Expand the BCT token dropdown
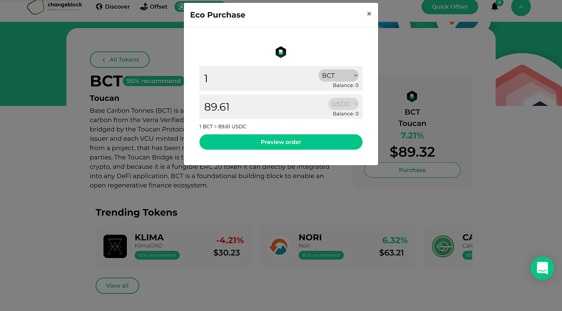The height and width of the screenshot is (311, 562). [338, 75]
